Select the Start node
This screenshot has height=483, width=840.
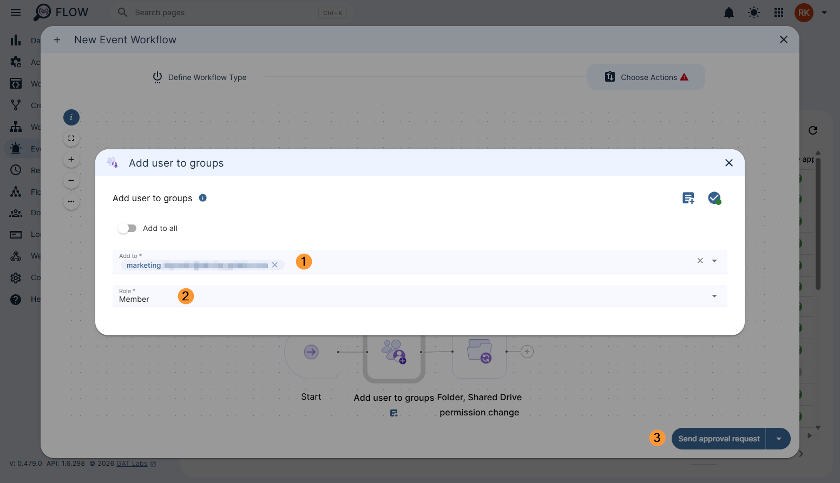(311, 353)
